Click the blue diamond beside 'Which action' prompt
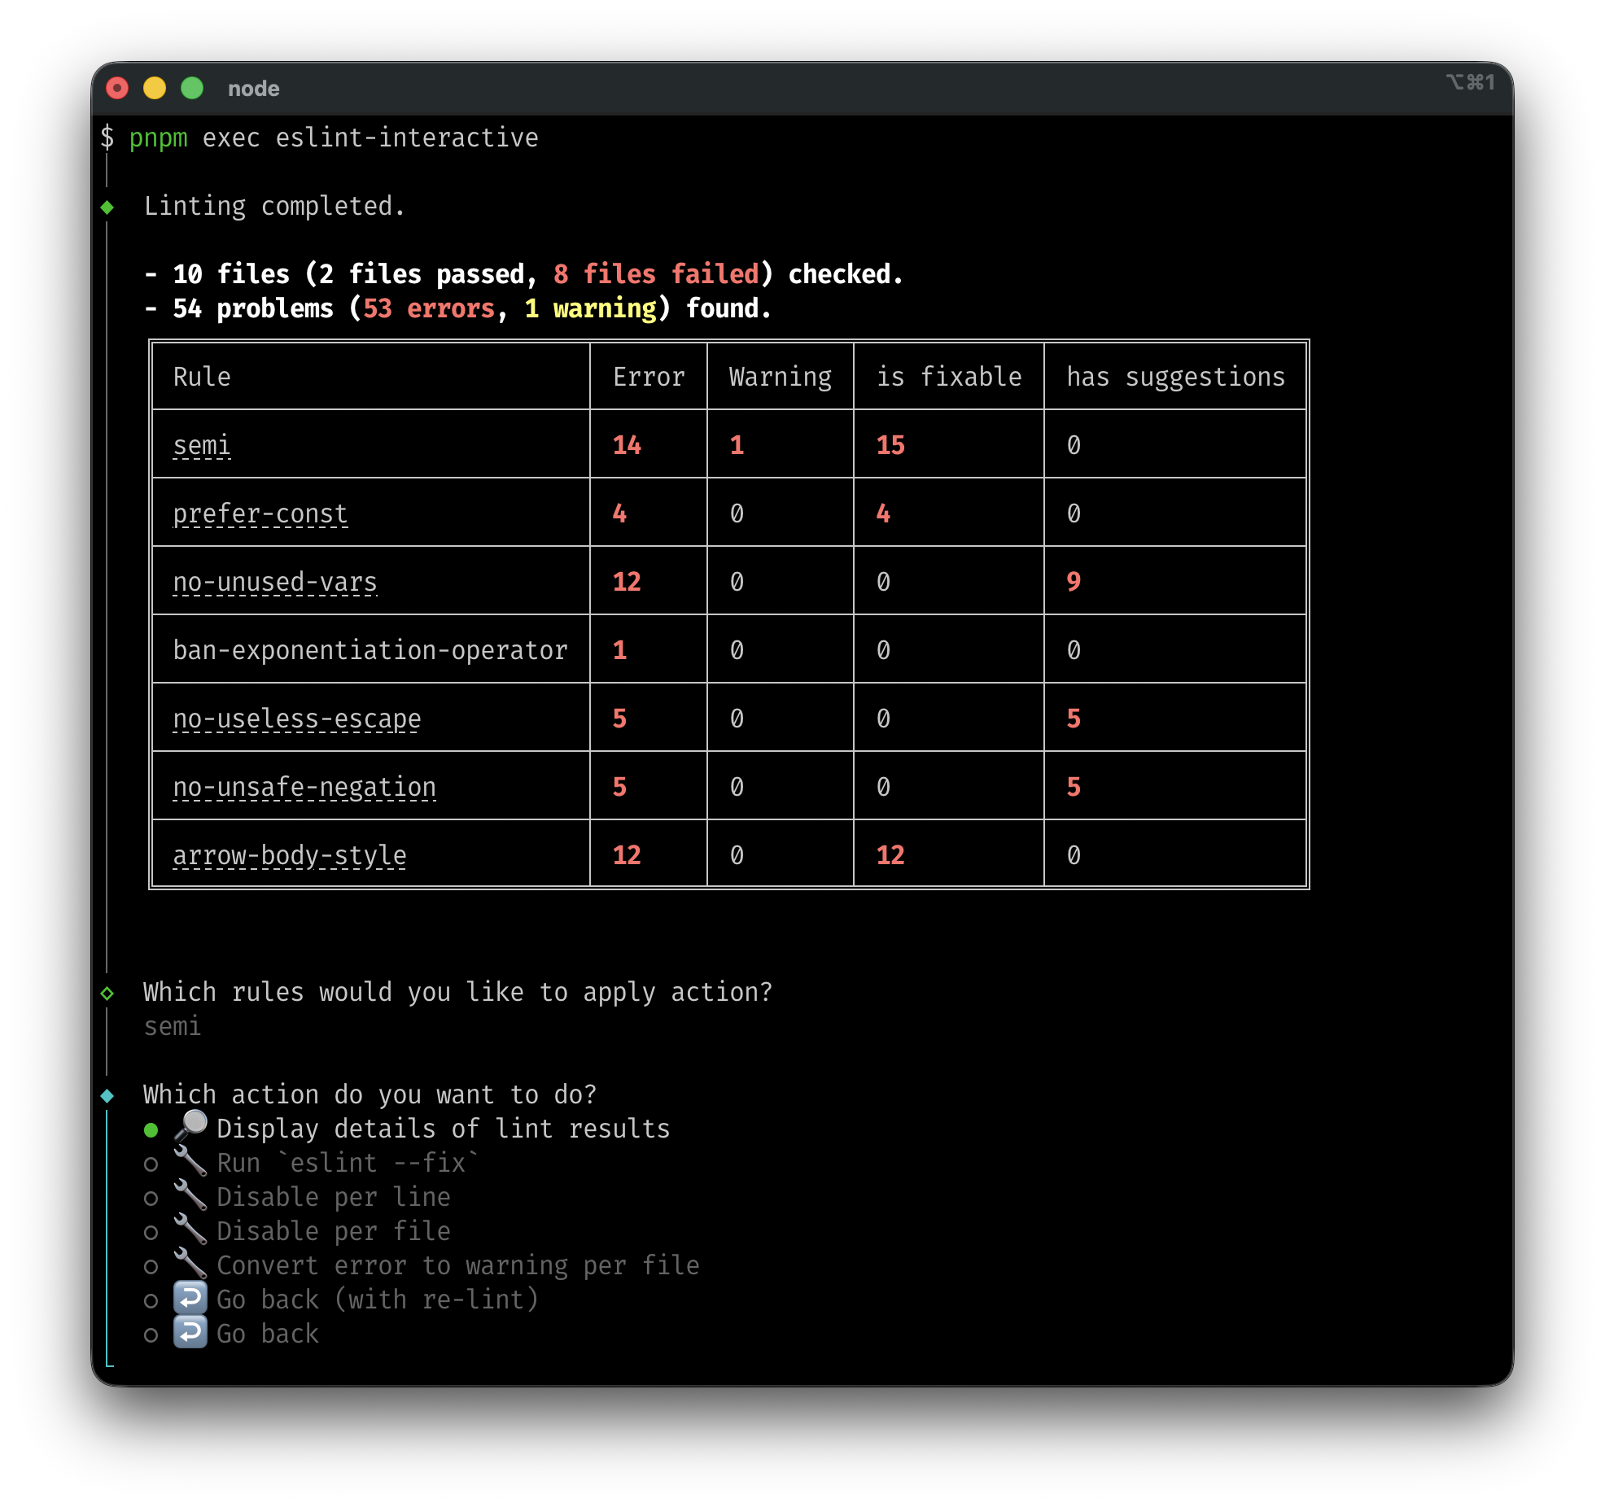Screen dimensions: 1605x1507 [x=107, y=1095]
